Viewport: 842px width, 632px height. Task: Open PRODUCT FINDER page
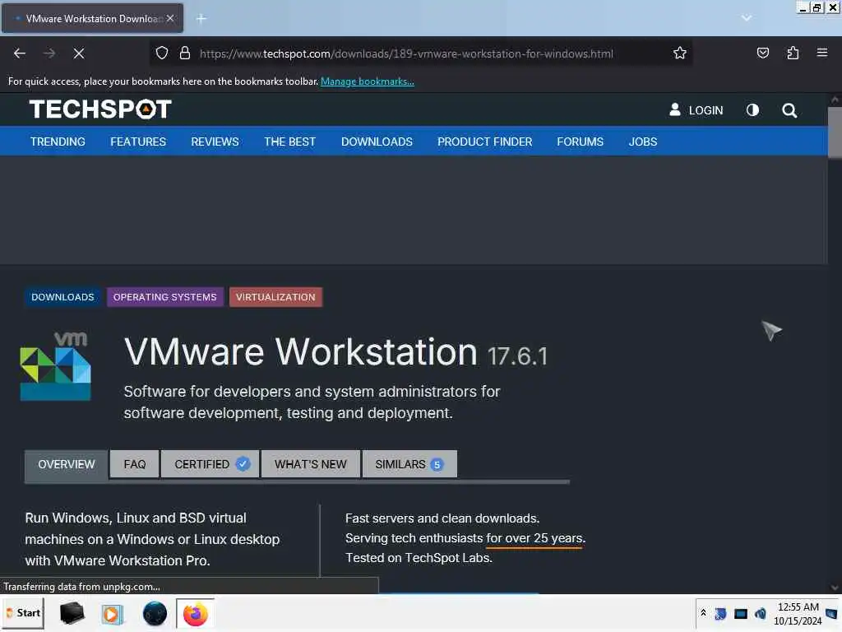point(484,142)
